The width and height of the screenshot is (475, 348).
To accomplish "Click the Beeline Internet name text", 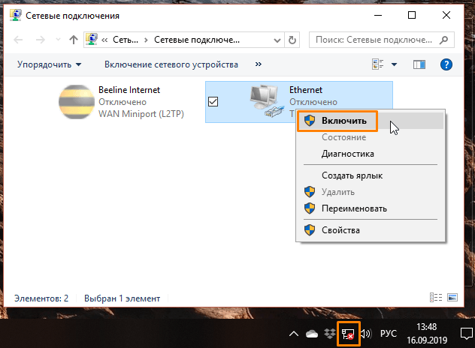I will pyautogui.click(x=129, y=90).
